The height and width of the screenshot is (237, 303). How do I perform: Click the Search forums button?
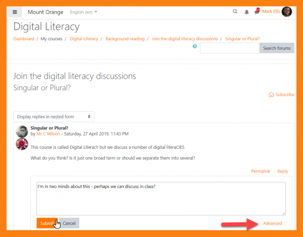[x=276, y=48]
